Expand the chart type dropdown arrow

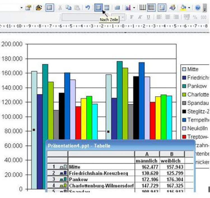coord(134,8)
